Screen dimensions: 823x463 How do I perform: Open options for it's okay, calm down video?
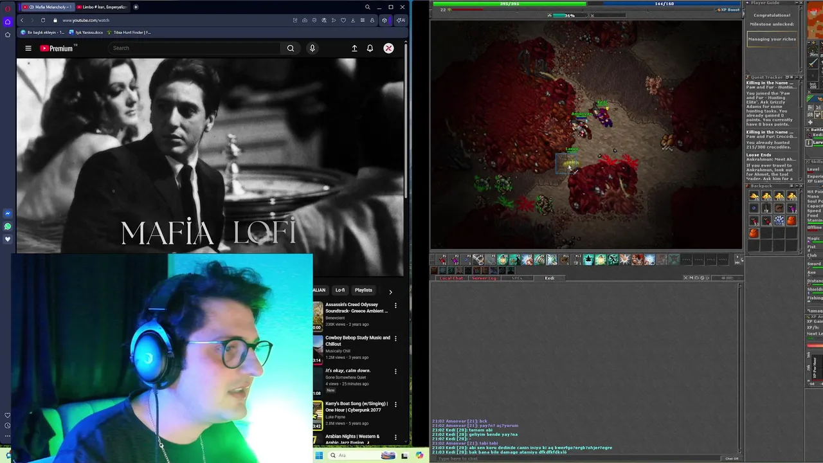395,371
